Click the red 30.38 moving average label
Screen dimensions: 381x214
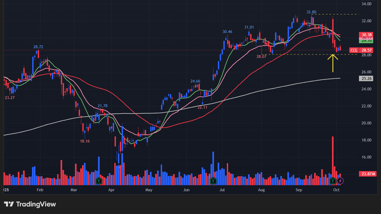click(367, 35)
